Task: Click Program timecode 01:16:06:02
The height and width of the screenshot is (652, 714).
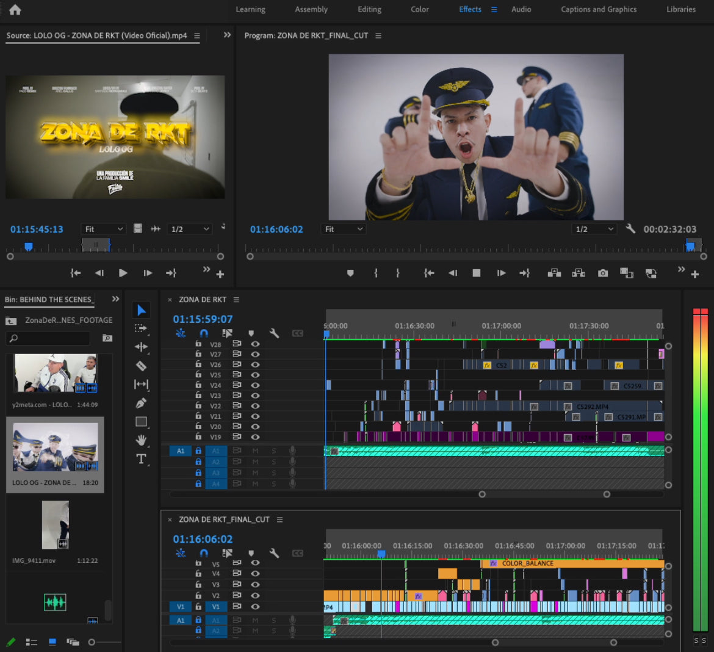Action: click(276, 229)
